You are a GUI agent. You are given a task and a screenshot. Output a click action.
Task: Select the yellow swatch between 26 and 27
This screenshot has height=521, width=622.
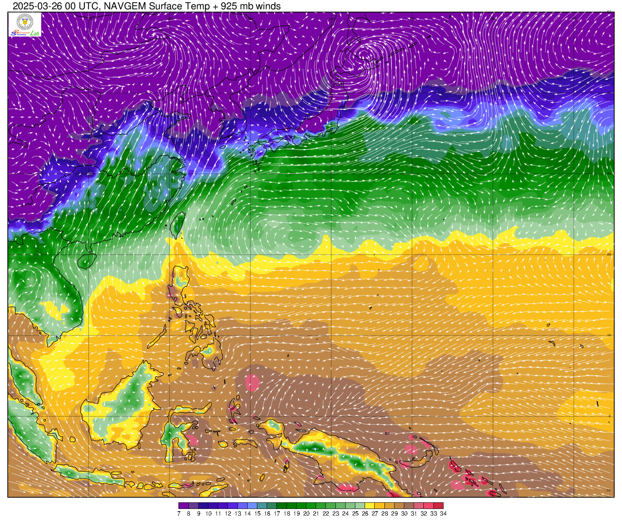tap(370, 505)
